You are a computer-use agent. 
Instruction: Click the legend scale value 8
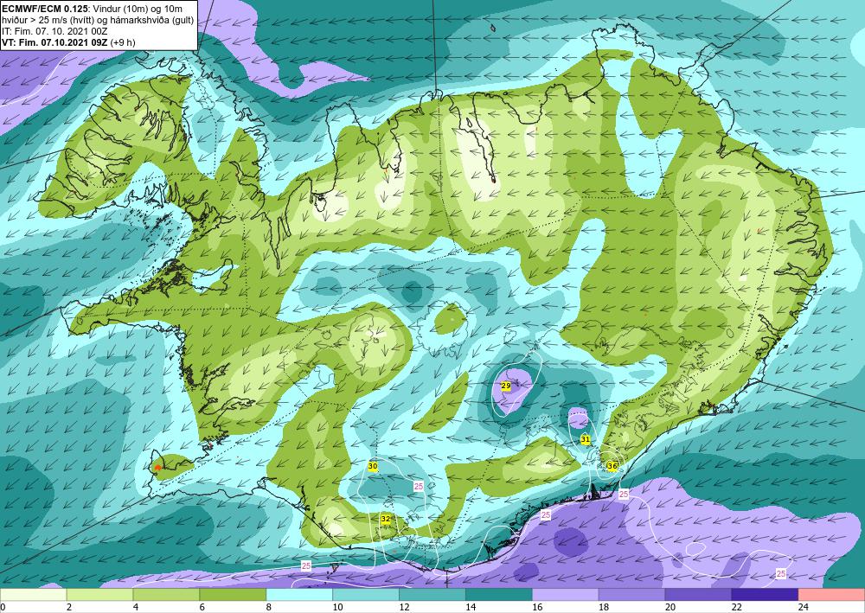[x=269, y=607]
